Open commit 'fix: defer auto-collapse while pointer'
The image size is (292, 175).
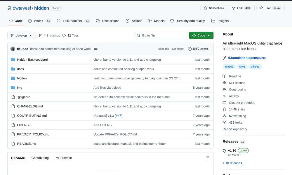click(x=132, y=97)
